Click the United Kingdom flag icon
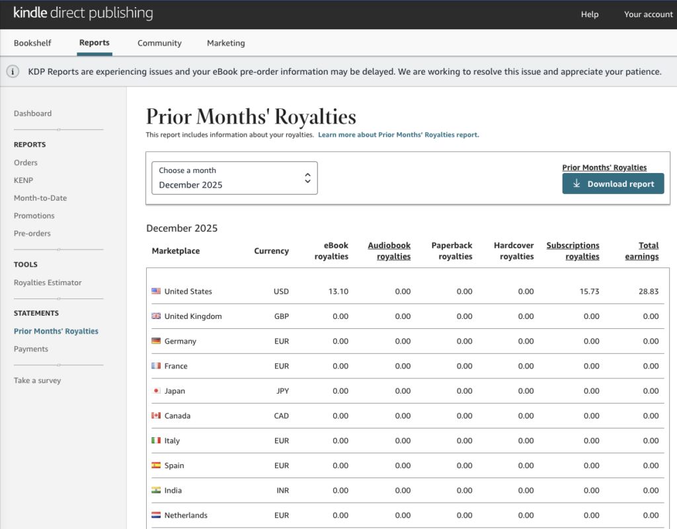 (156, 316)
